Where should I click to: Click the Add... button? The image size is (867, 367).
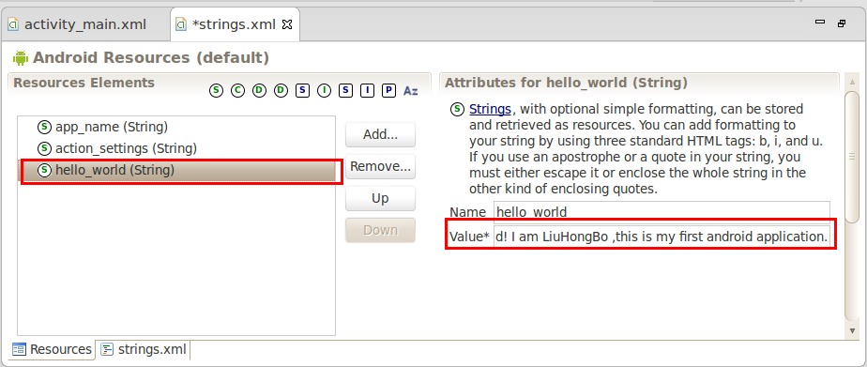tap(380, 134)
